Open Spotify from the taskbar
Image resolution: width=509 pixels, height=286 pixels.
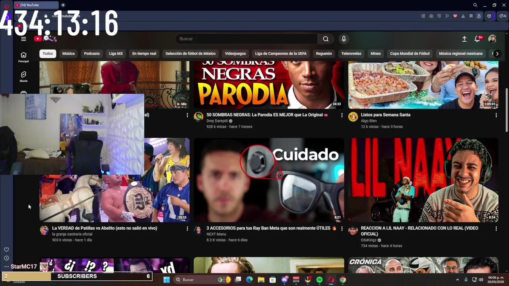(319, 280)
